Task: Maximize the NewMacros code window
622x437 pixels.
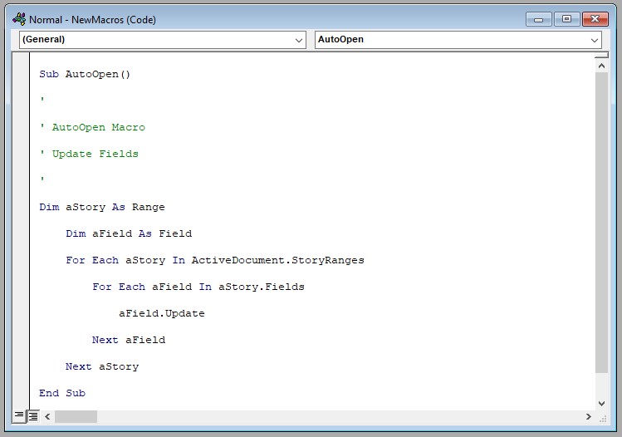Action: click(566, 18)
